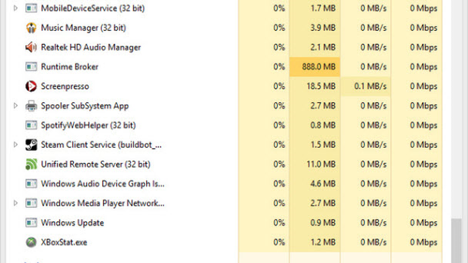Screen dimensions: 468x263
Task: Click the Windows Media Player Network icon
Action: tap(31, 203)
